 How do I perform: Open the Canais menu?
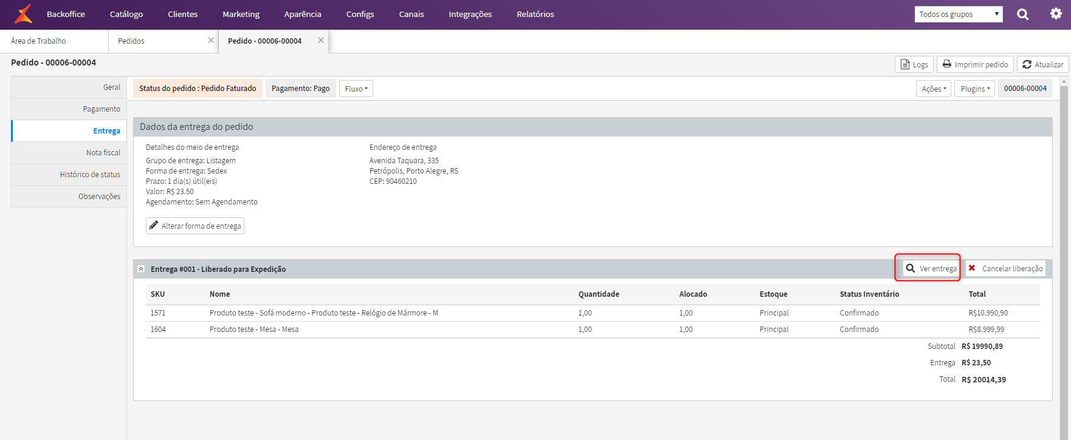(412, 14)
